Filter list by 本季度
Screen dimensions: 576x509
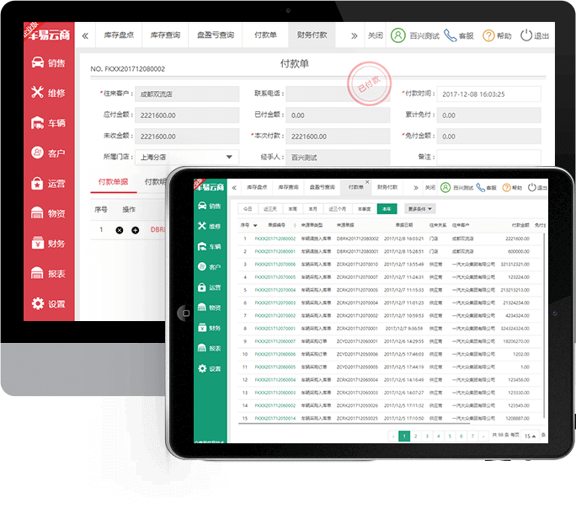pyautogui.click(x=364, y=208)
